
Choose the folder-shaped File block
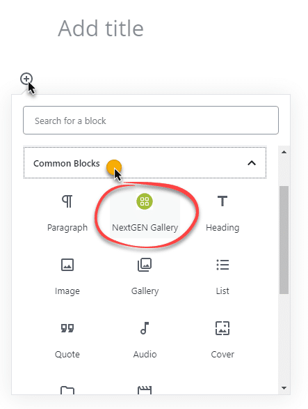[x=67, y=390]
